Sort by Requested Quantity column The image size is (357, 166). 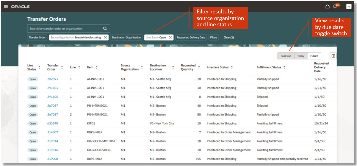pyautogui.click(x=199, y=68)
